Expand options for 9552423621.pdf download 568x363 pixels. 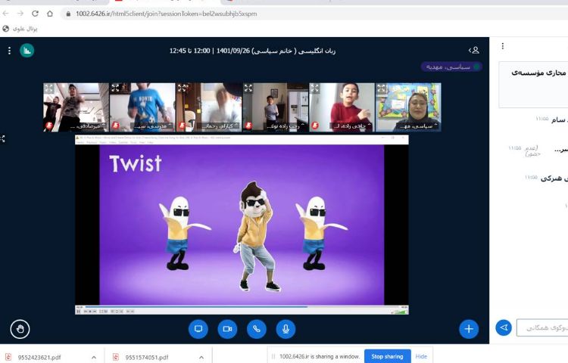point(93,357)
